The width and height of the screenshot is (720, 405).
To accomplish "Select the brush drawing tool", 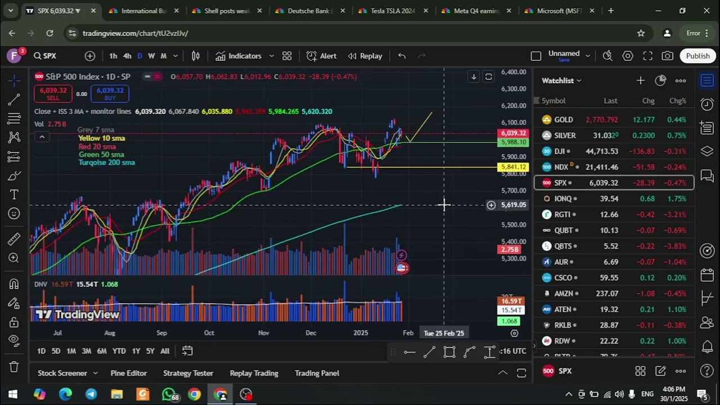I will click(14, 175).
